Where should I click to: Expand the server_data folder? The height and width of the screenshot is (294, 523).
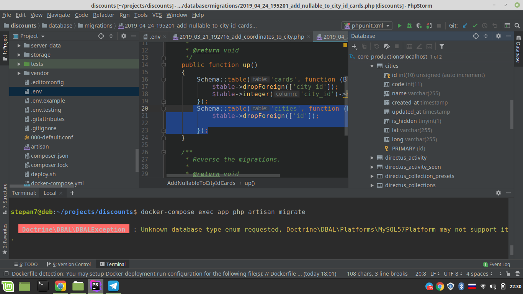(x=19, y=46)
